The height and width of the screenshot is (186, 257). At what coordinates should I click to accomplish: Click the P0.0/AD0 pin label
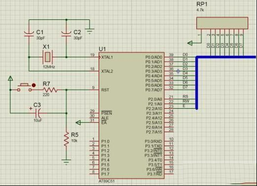click(154, 57)
